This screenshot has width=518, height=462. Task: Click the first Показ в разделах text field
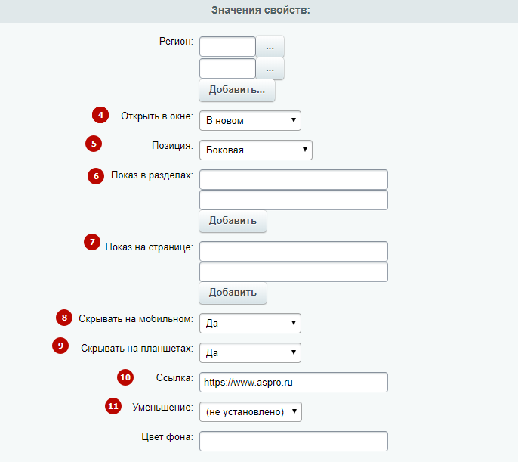(293, 179)
